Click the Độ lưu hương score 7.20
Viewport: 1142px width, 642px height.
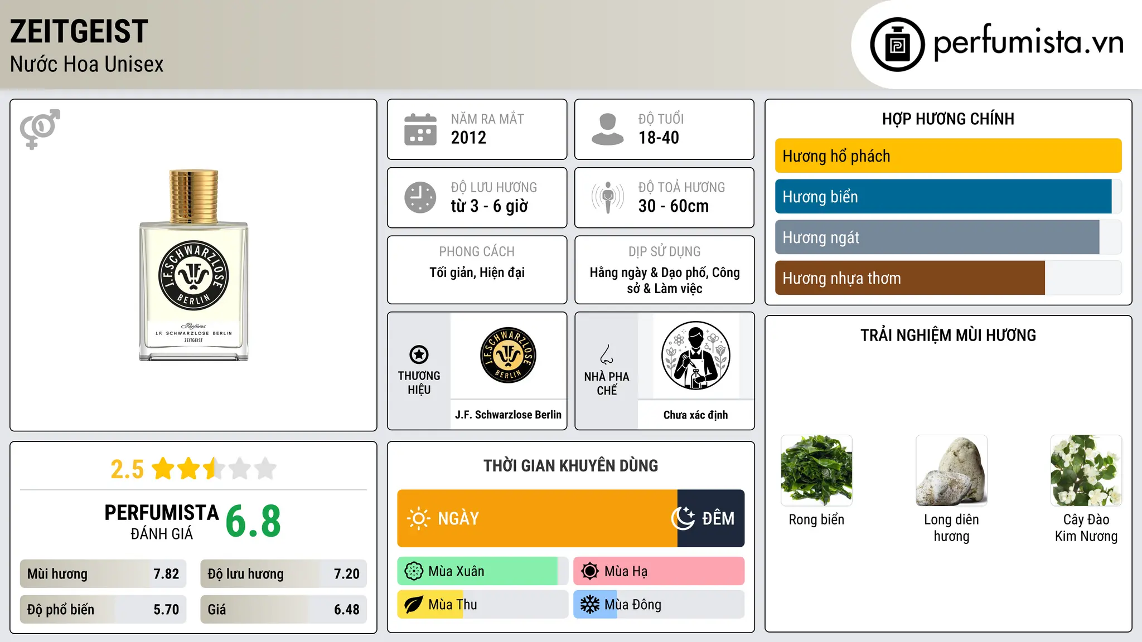click(347, 574)
